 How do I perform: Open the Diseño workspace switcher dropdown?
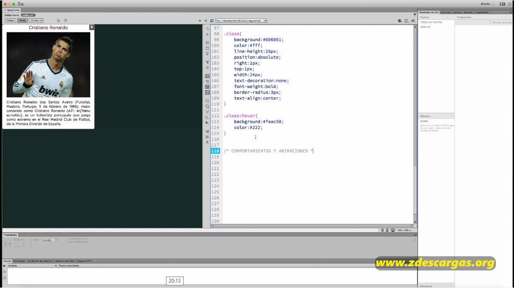click(x=487, y=4)
